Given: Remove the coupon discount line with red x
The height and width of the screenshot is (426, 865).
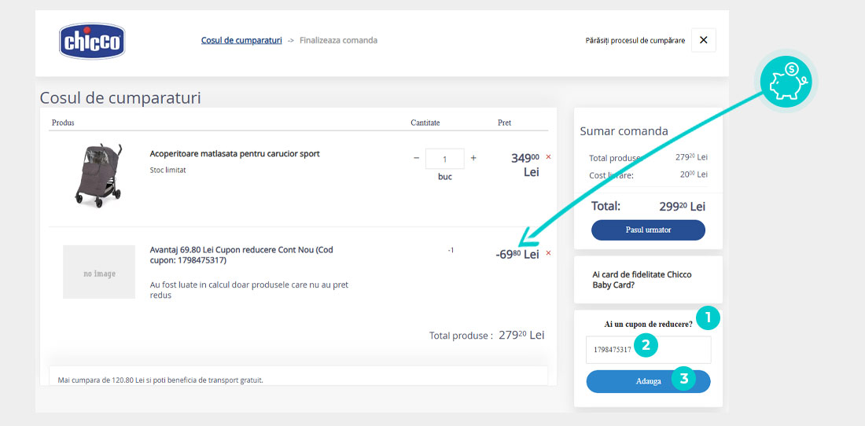Looking at the screenshot, I should pyautogui.click(x=548, y=253).
